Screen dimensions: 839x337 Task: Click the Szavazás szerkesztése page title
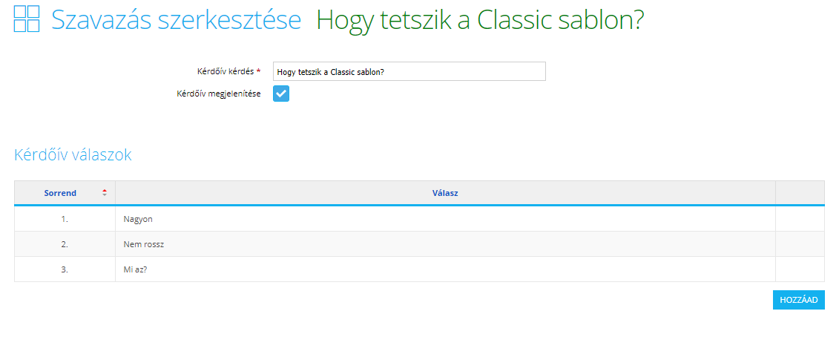[x=176, y=20]
